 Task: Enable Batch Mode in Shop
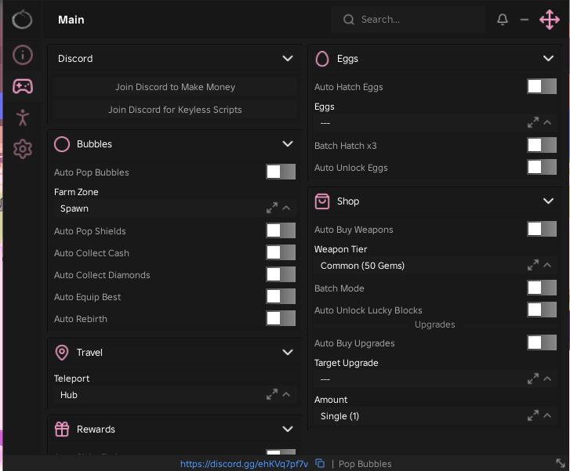click(542, 288)
